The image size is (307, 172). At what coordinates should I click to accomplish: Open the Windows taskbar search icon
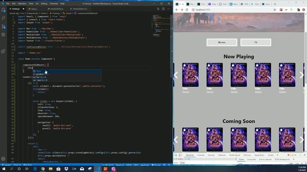tap(12, 169)
